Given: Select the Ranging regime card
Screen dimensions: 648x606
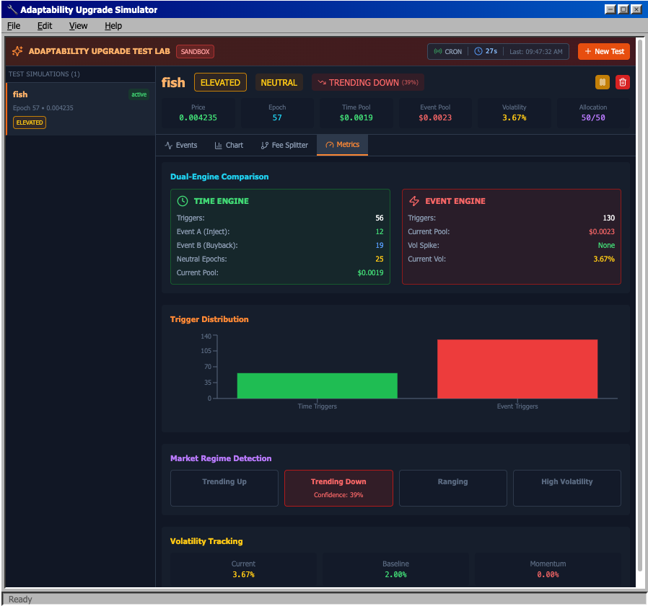Looking at the screenshot, I should click(453, 488).
